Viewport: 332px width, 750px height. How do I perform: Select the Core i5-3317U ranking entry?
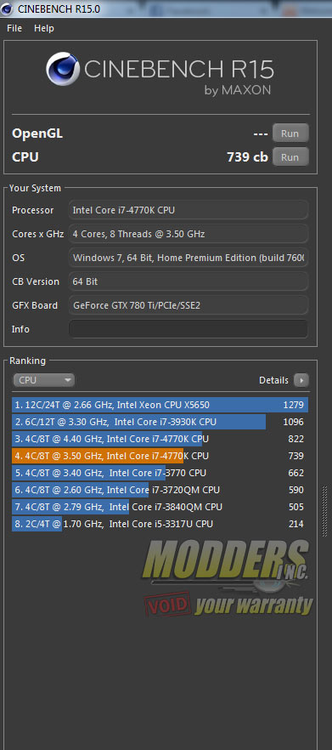pyautogui.click(x=160, y=524)
